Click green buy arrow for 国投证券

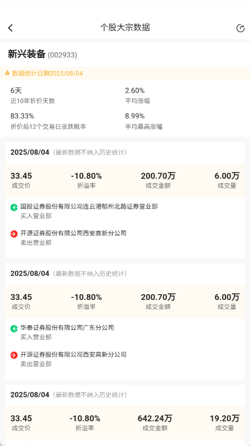click(x=14, y=208)
